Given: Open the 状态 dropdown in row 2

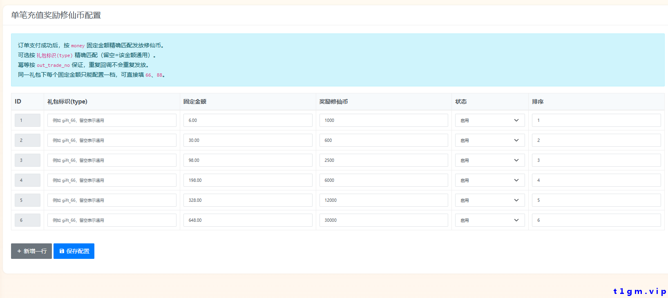Looking at the screenshot, I should [490, 140].
